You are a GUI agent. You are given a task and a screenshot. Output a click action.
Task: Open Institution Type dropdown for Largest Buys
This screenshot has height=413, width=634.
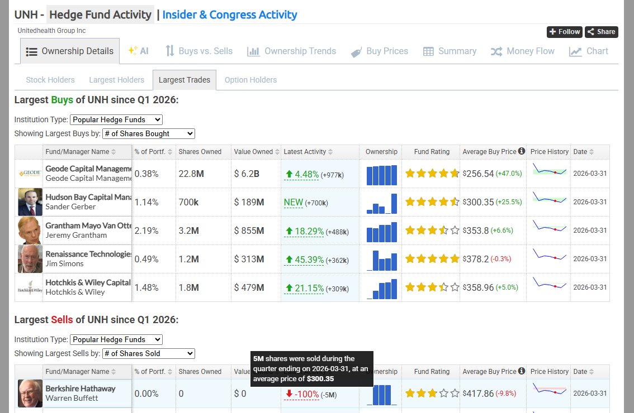click(116, 119)
